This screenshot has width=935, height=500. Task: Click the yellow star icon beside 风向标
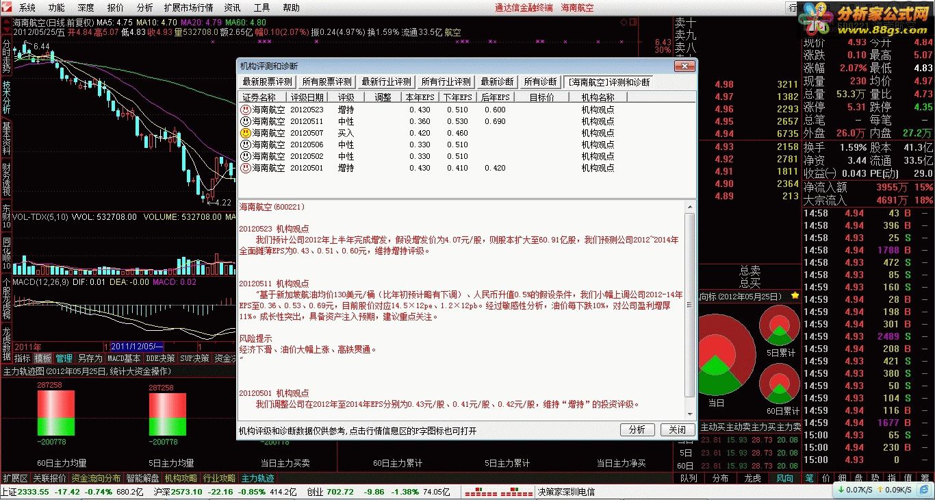795,296
